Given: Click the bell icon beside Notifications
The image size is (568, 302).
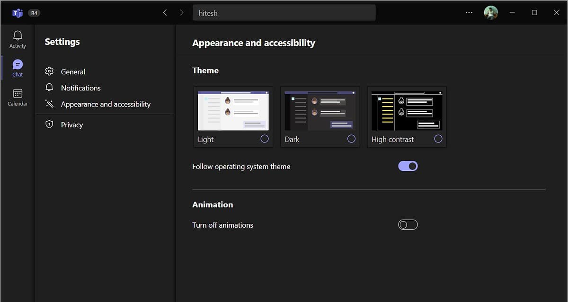Looking at the screenshot, I should pyautogui.click(x=49, y=88).
